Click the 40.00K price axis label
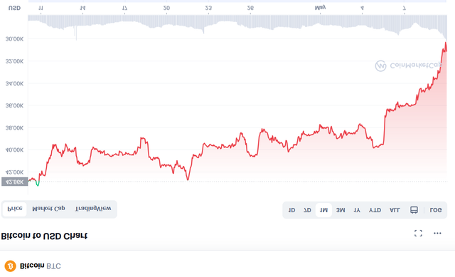 [14, 150]
